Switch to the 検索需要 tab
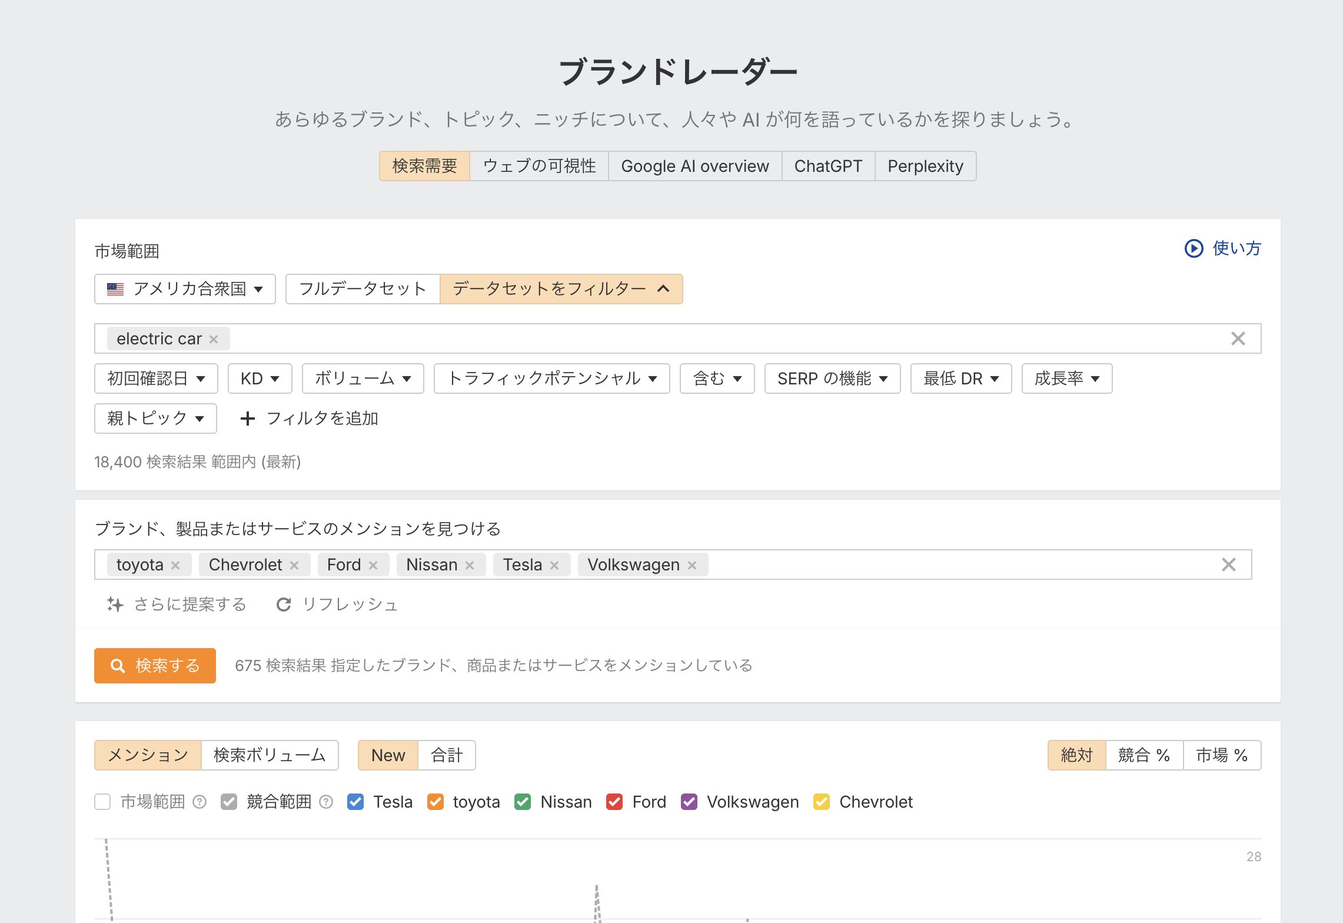This screenshot has height=923, width=1343. pos(425,166)
